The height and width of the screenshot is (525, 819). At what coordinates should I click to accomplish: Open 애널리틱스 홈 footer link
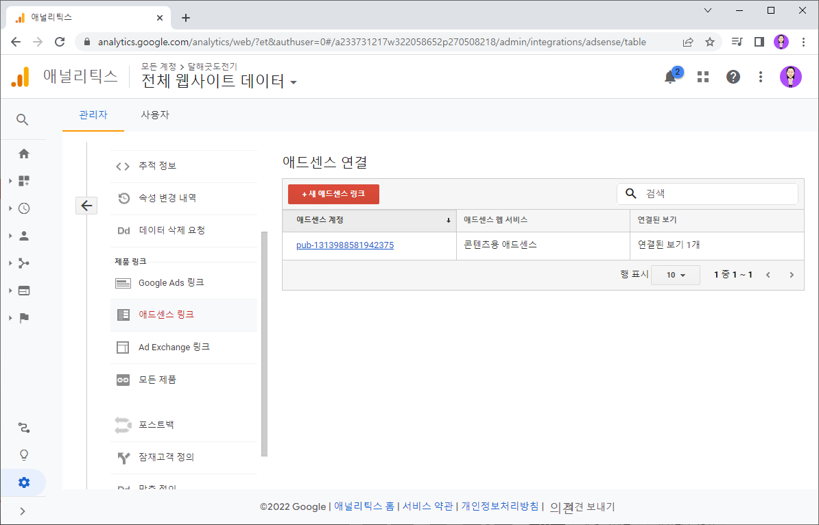tap(364, 506)
